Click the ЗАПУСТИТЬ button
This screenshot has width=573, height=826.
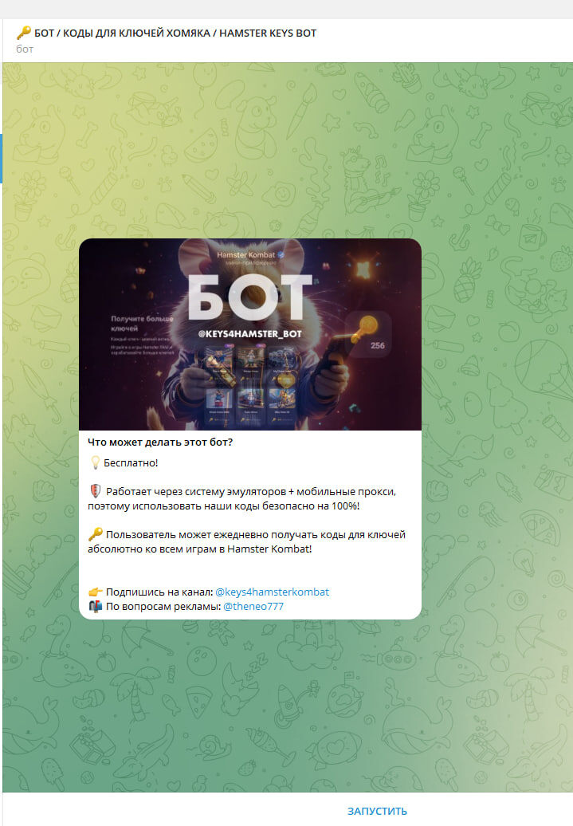click(x=377, y=811)
